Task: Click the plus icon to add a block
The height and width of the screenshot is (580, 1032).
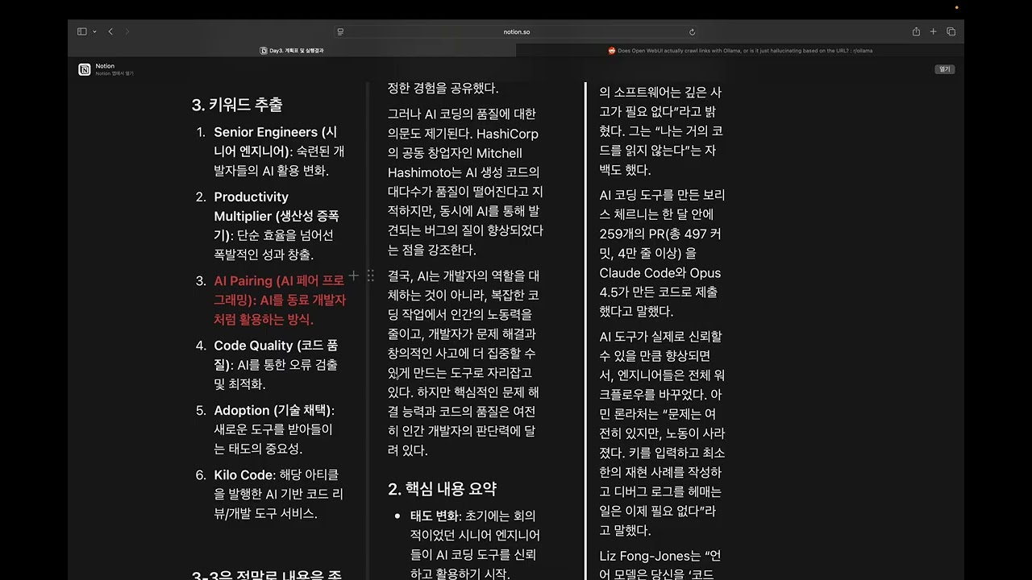Action: click(x=353, y=275)
